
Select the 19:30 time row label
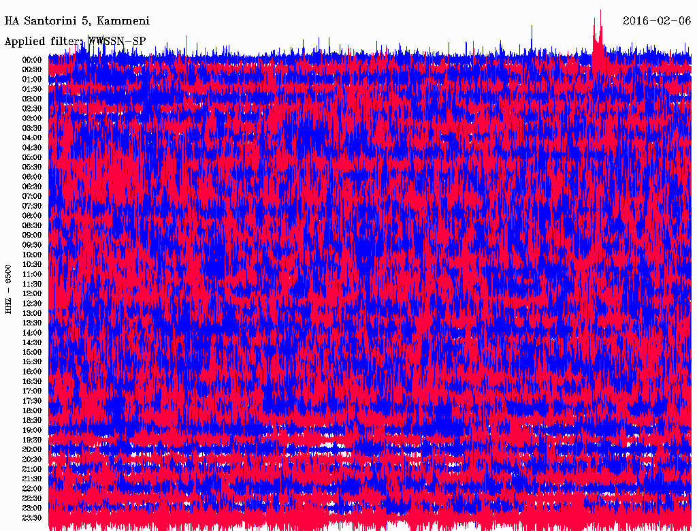[31, 440]
